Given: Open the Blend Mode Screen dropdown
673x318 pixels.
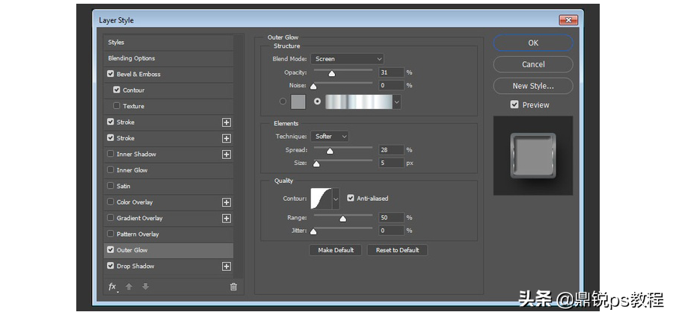Looking at the screenshot, I should coord(347,59).
